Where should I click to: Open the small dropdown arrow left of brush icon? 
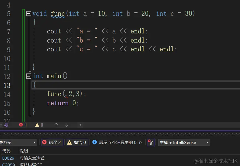(1, 125)
